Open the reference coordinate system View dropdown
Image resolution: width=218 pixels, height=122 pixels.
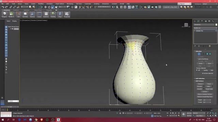tap(62, 7)
